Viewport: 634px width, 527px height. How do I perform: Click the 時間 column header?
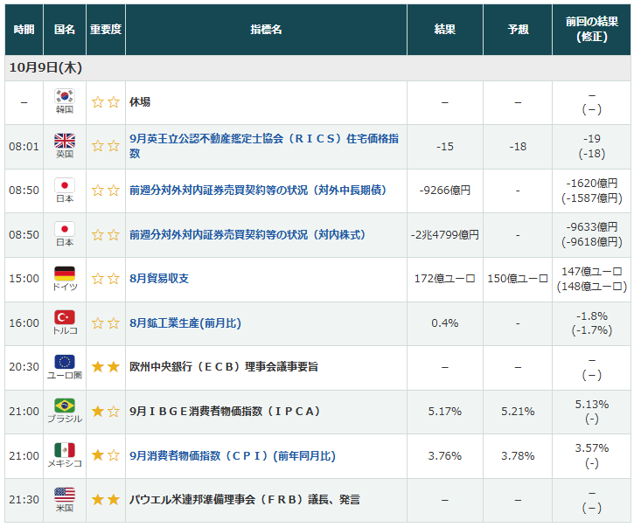point(24,30)
